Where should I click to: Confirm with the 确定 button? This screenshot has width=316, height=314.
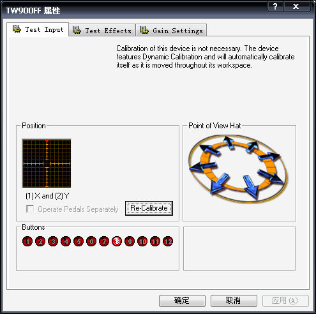tap(182, 301)
